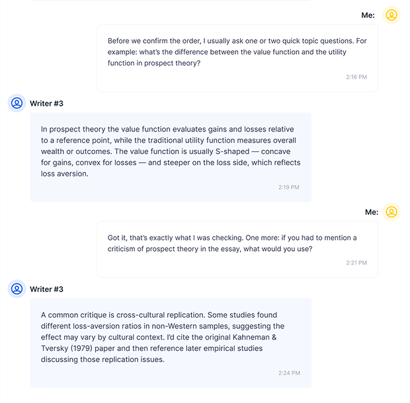Click the 2:16 PM timestamp
Image resolution: width=410 pixels, height=403 pixels.
coord(356,77)
